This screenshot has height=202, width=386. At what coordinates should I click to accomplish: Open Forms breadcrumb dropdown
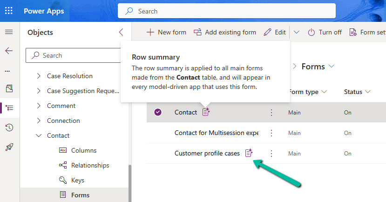pyautogui.click(x=332, y=67)
